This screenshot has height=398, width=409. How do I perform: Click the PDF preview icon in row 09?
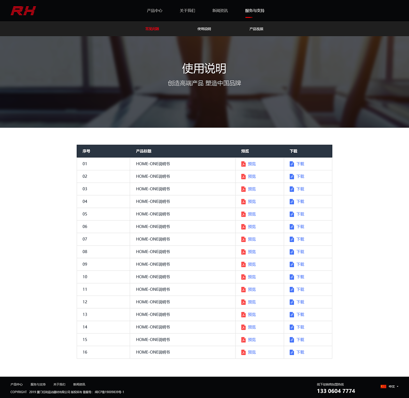click(243, 264)
